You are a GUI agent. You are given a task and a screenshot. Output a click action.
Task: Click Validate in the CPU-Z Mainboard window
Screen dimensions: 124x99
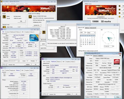tap(69, 94)
